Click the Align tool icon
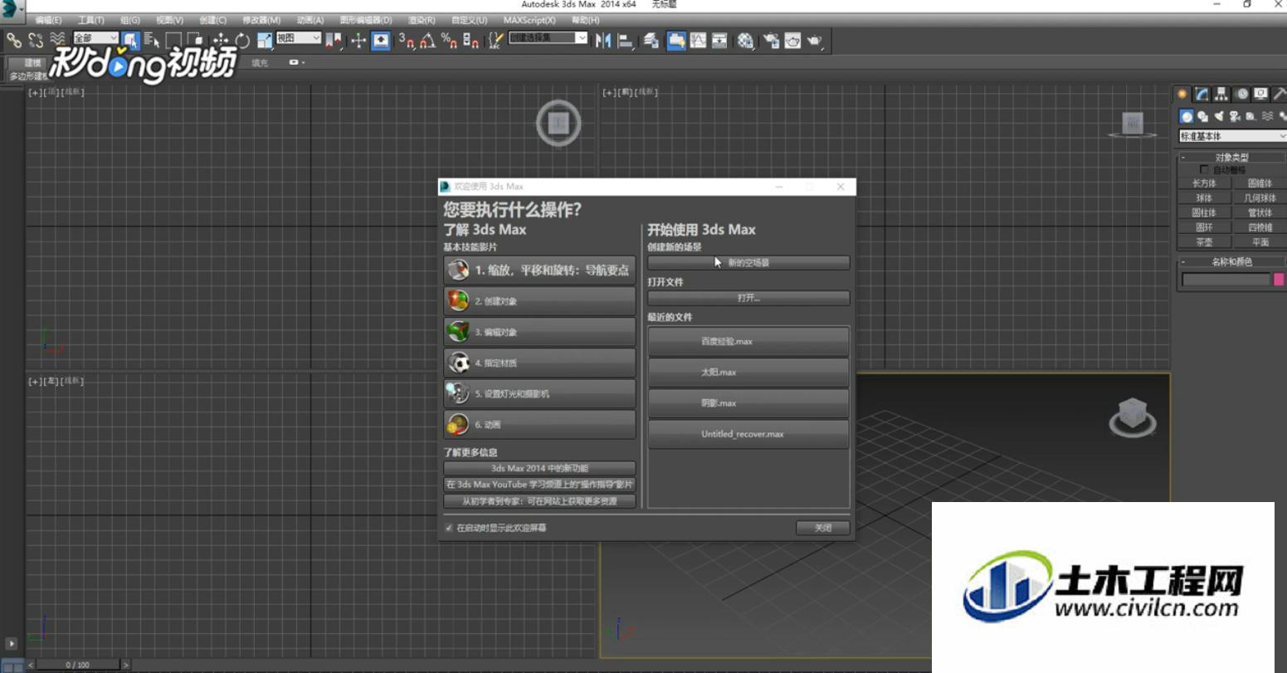The image size is (1287, 673). tap(626, 40)
